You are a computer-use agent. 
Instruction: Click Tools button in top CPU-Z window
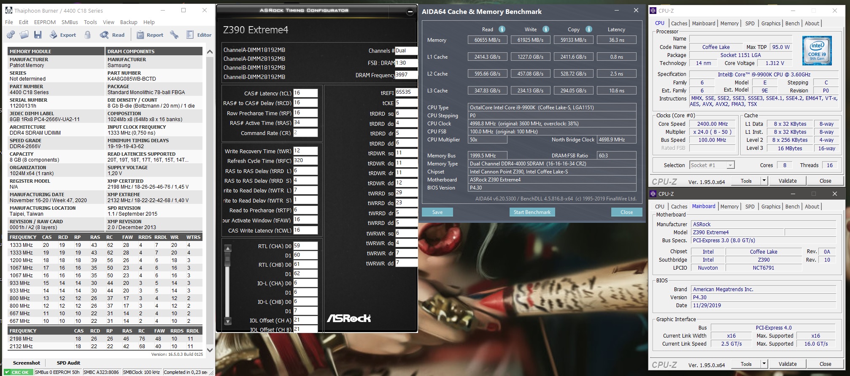pos(746,181)
